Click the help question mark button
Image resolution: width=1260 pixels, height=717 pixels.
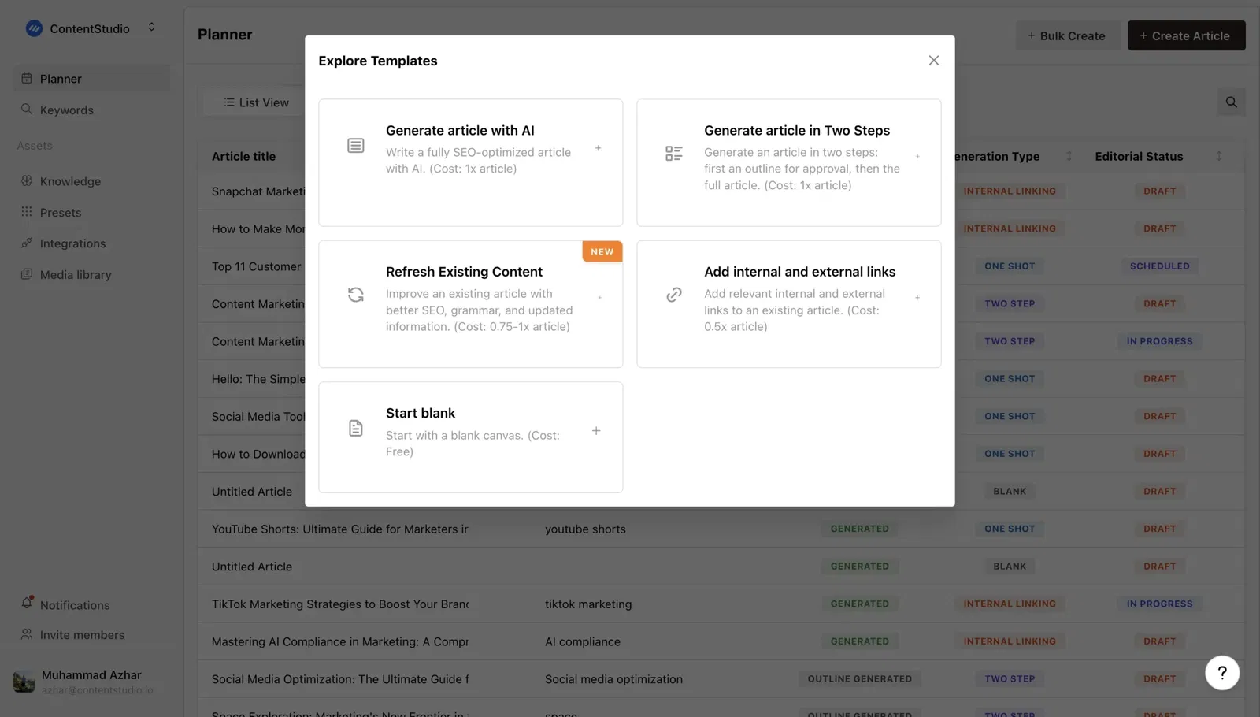pyautogui.click(x=1221, y=673)
